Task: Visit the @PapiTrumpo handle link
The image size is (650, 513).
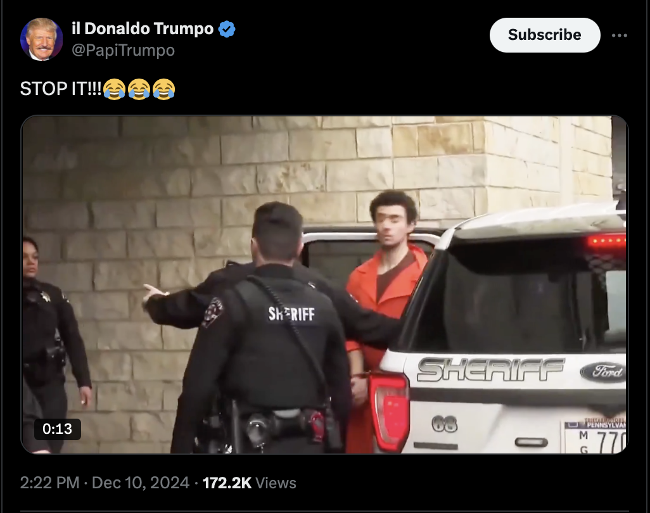Action: tap(123, 50)
